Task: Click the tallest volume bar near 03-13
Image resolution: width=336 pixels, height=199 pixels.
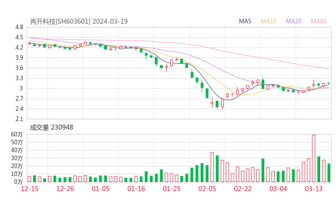Action: pos(313,158)
